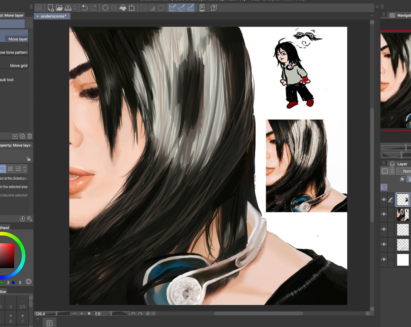Toggle Snap to Grid

click(190, 8)
